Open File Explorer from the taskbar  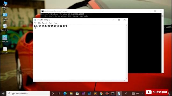coord(71,94)
